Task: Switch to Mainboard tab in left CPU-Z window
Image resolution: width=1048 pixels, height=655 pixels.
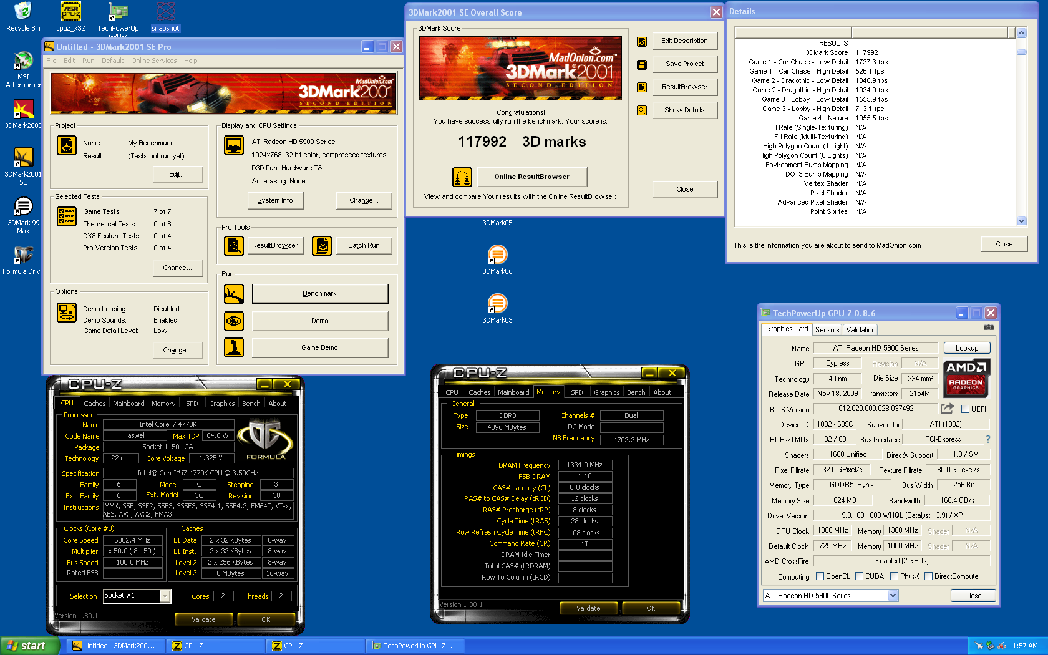Action: (129, 404)
